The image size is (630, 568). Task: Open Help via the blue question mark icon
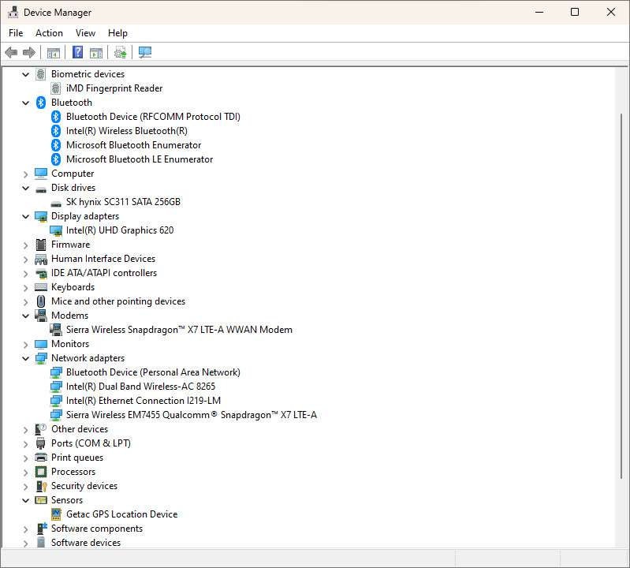click(77, 52)
